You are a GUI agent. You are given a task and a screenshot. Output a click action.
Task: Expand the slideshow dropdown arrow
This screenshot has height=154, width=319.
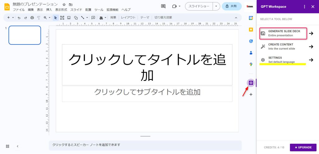(x=216, y=6)
